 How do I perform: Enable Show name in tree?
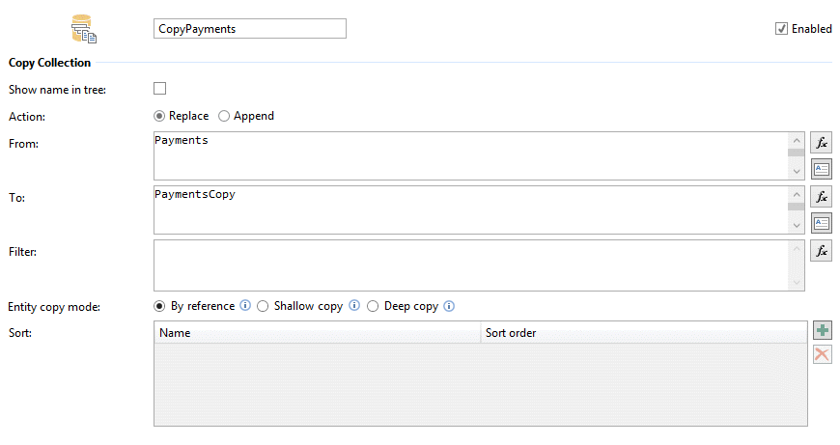[160, 89]
